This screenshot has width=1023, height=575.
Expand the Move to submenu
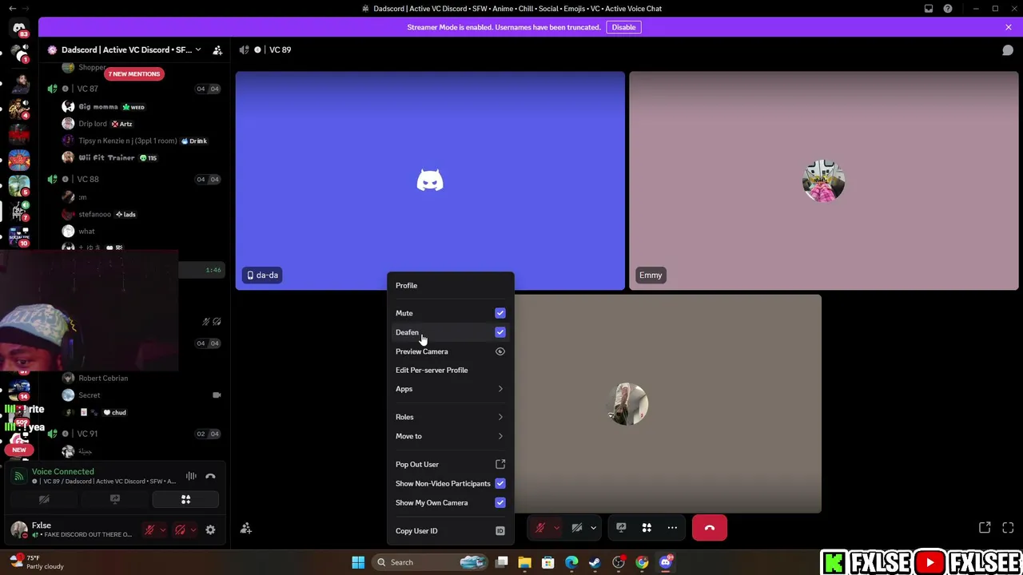click(451, 436)
